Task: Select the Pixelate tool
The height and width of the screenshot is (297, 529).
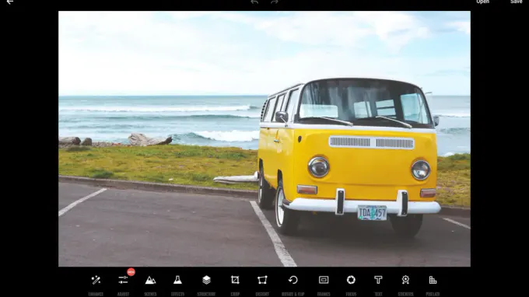Action: [433, 280]
